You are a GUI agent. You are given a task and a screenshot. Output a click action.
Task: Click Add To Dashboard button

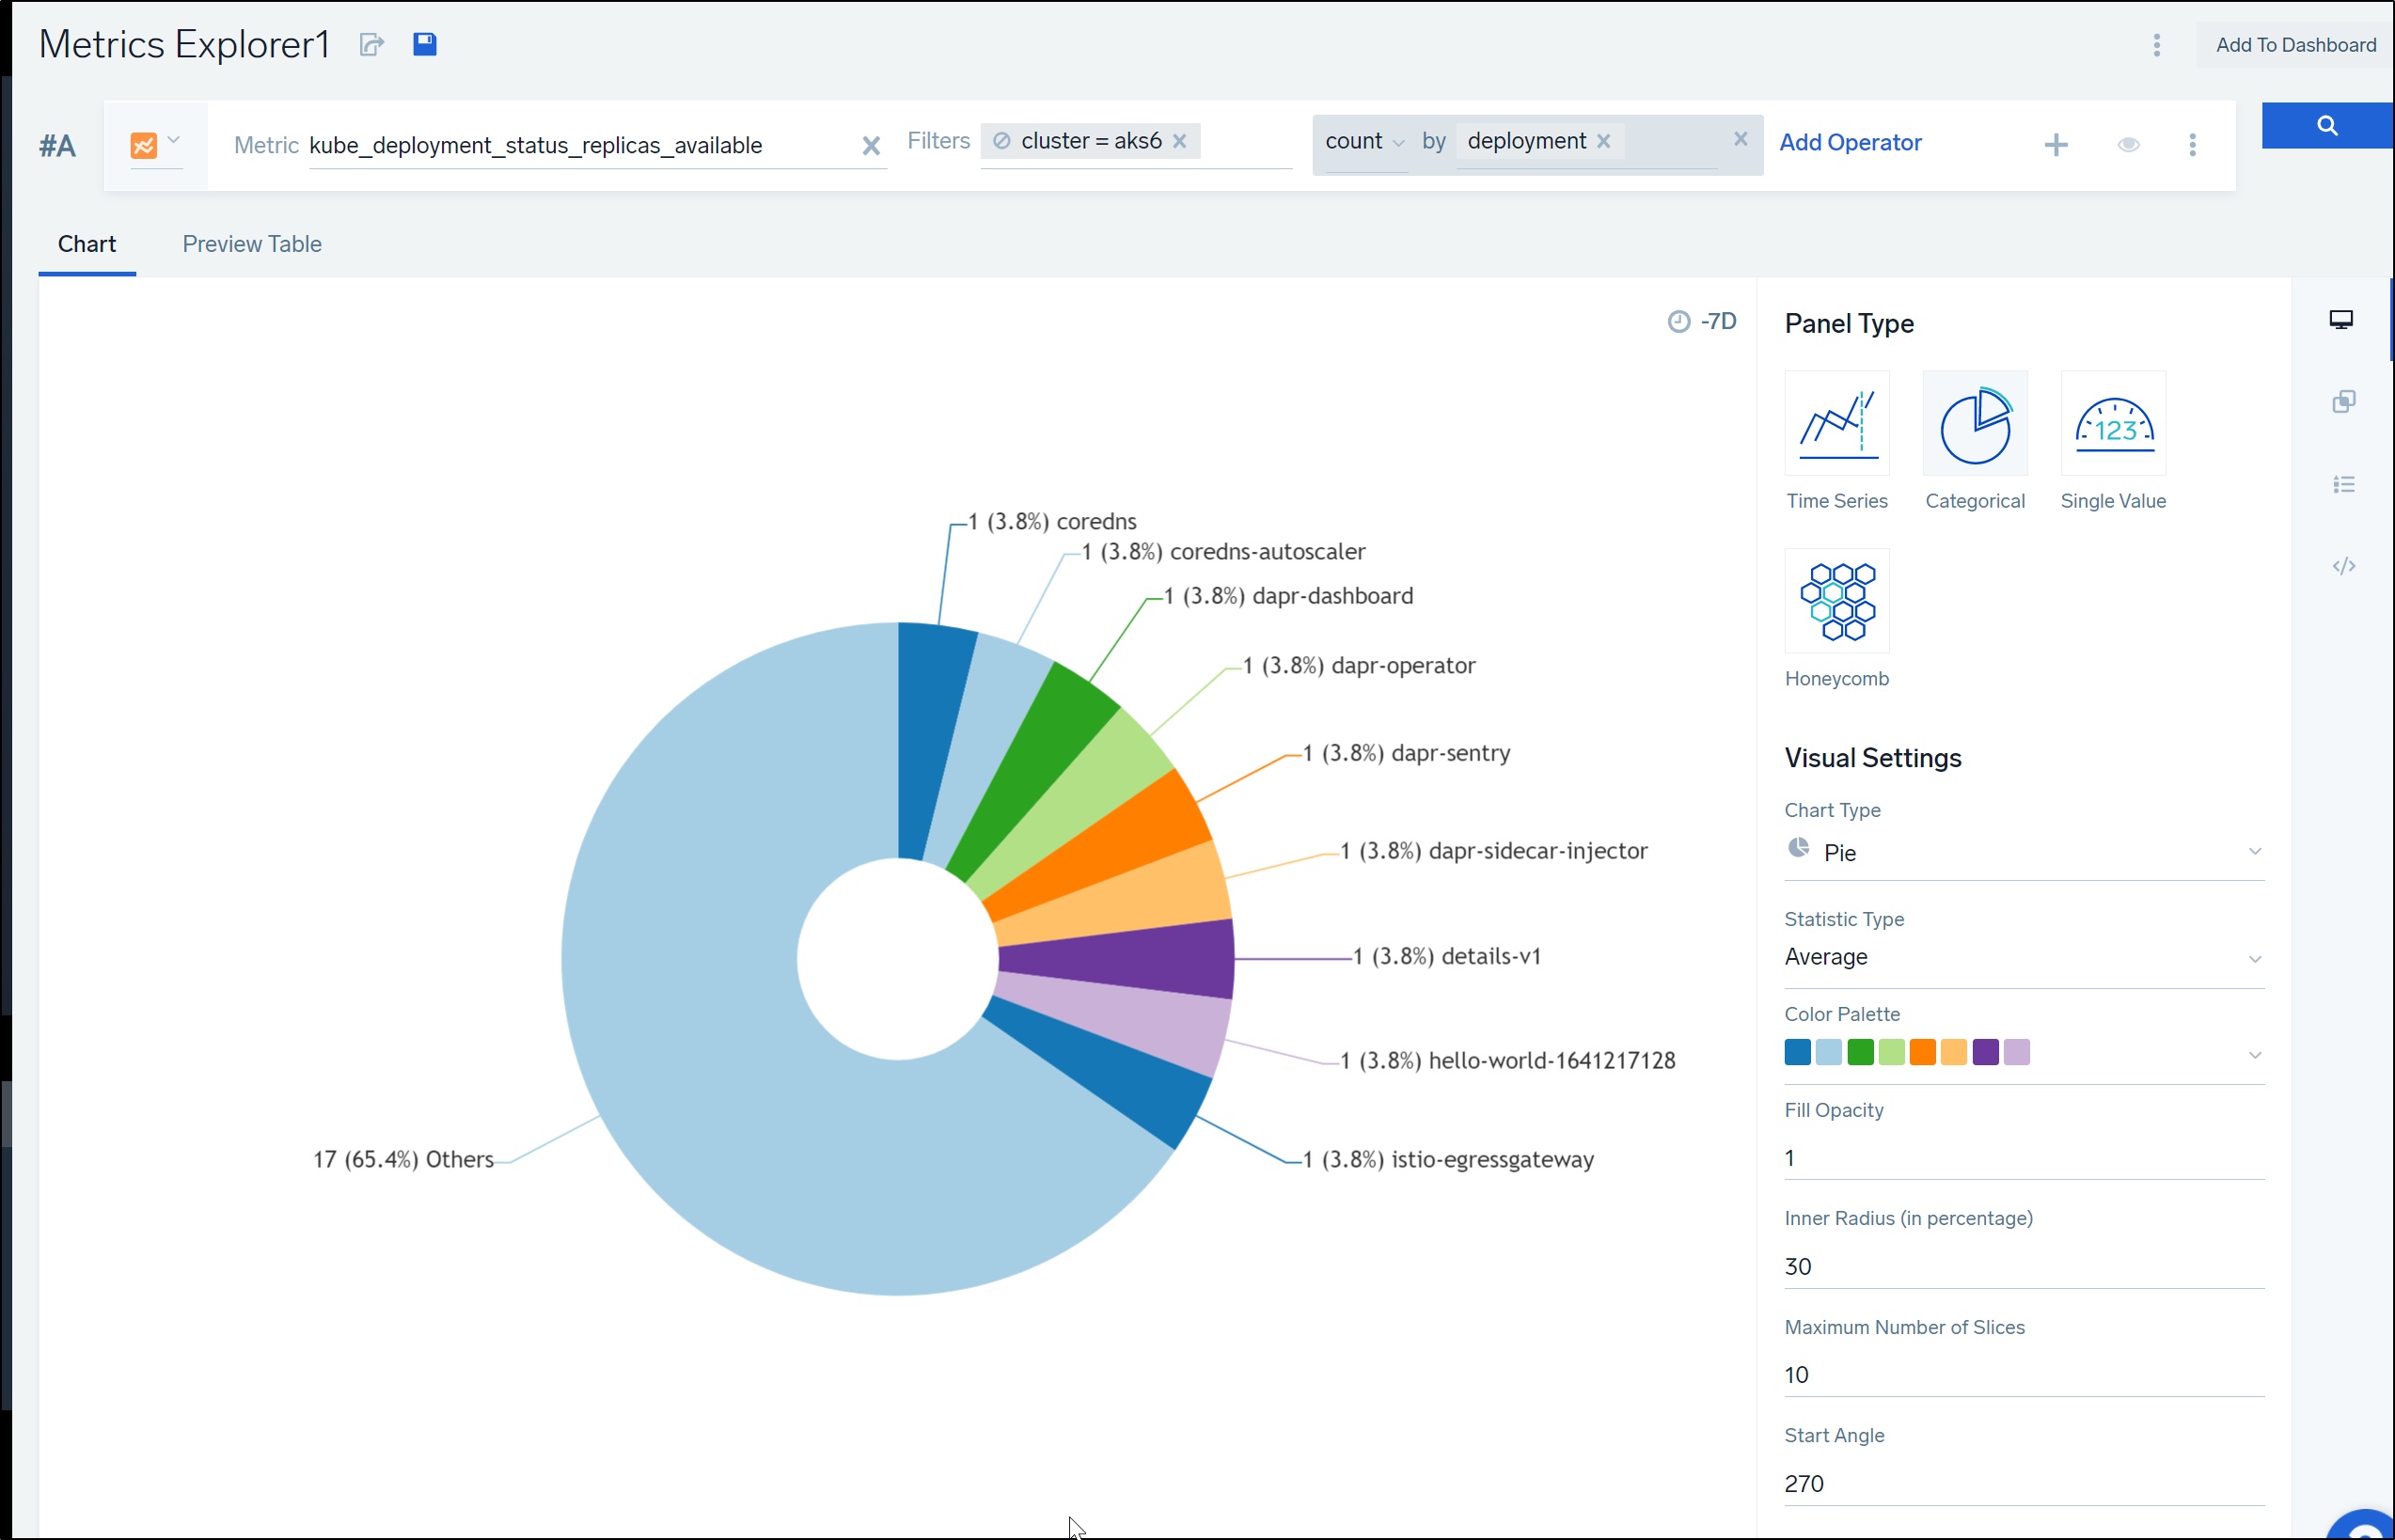click(x=2295, y=45)
